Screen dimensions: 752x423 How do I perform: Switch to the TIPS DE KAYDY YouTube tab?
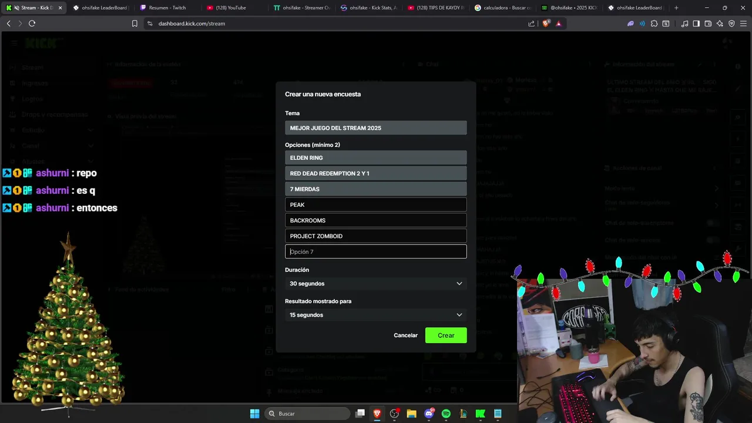(x=435, y=8)
